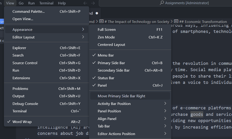Image resolution: width=232 pixels, height=139 pixels.
Task: Select Zen Mode from Appearance submenu
Action: point(106,37)
